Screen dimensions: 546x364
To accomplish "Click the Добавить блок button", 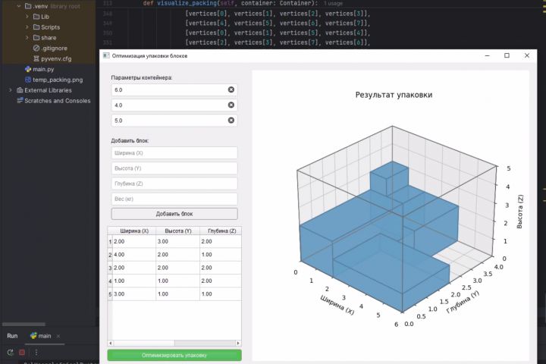I will pos(174,214).
